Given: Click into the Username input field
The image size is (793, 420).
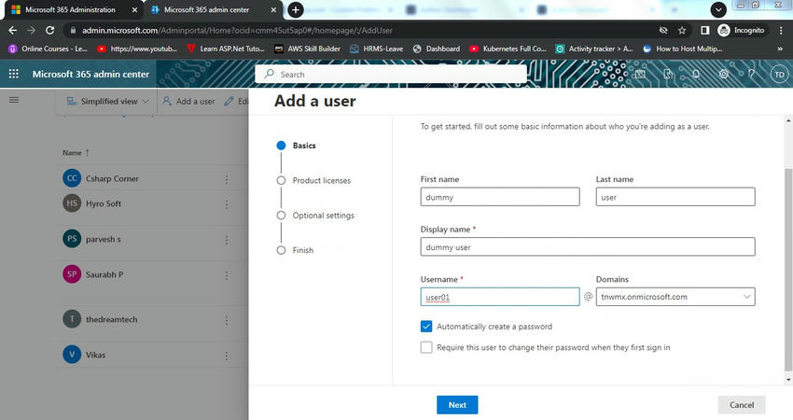Looking at the screenshot, I should 499,297.
